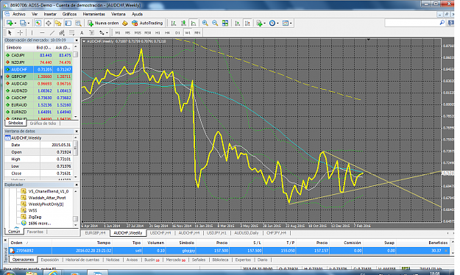Image resolution: width=460 pixels, height=275 pixels.
Task: Click the Nueva orden button
Action: click(x=103, y=23)
